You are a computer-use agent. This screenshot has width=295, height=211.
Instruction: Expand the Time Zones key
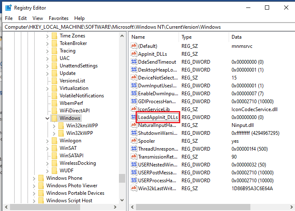48,36
